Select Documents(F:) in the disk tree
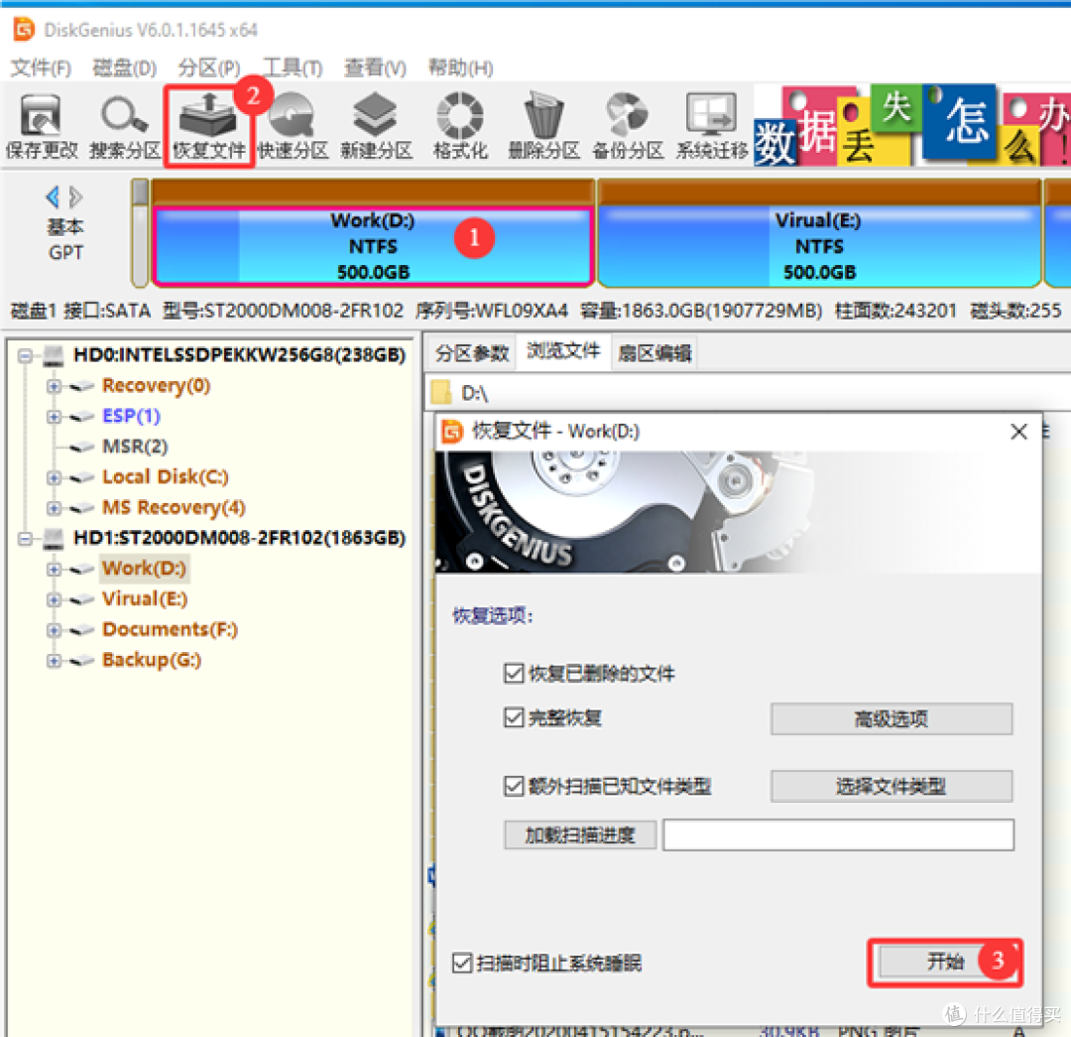1071x1037 pixels. (170, 629)
